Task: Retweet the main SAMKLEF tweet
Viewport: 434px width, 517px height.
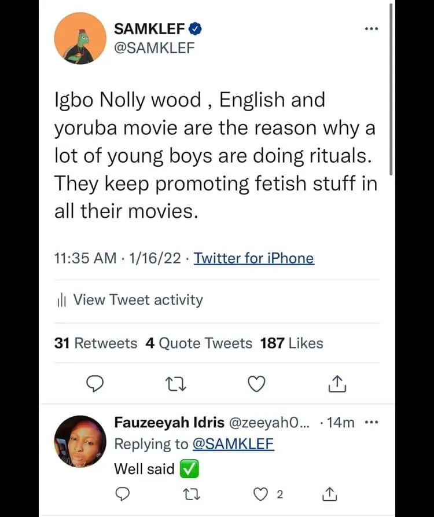Action: tap(172, 383)
